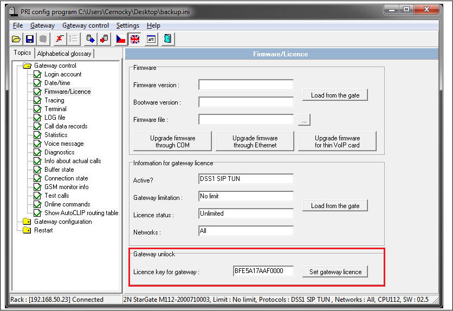Click the 2N StarGate status bar text
453x311 pixels.
(276, 300)
